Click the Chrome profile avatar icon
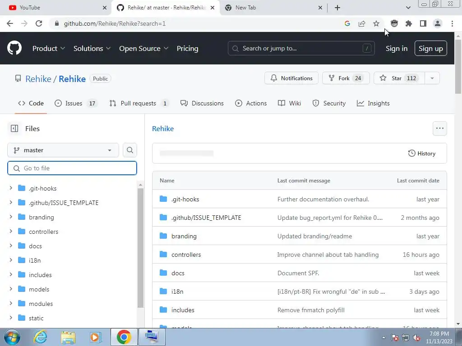The height and width of the screenshot is (346, 462). tap(438, 23)
